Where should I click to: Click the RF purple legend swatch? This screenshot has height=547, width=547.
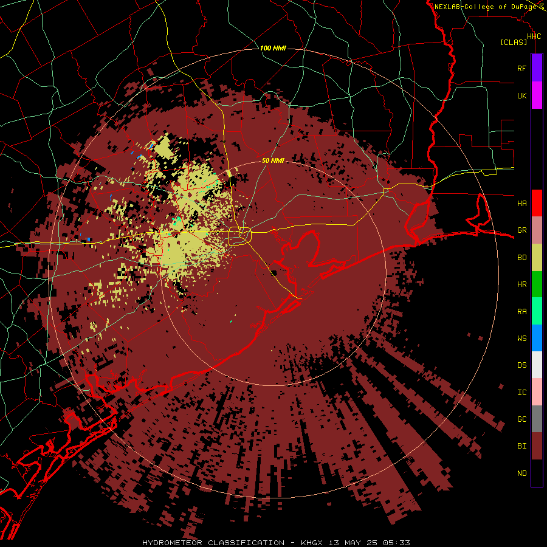pyautogui.click(x=537, y=68)
